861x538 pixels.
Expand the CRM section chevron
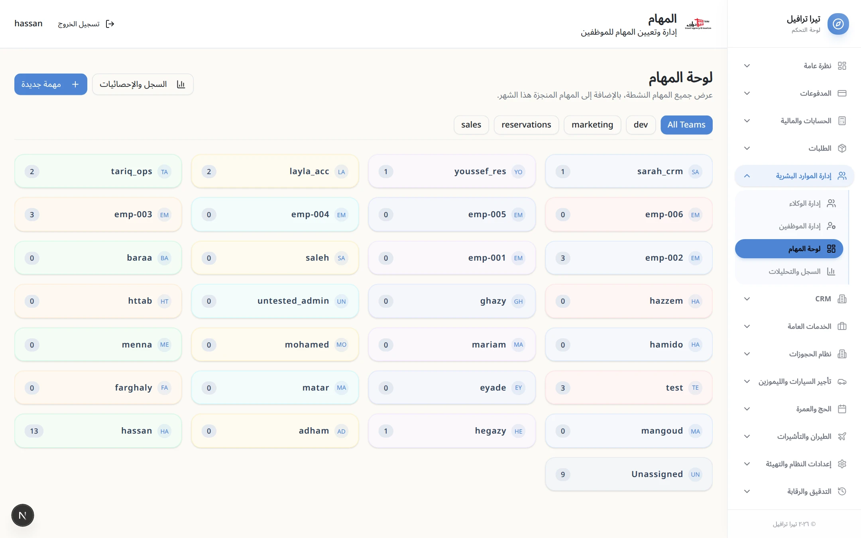747,299
